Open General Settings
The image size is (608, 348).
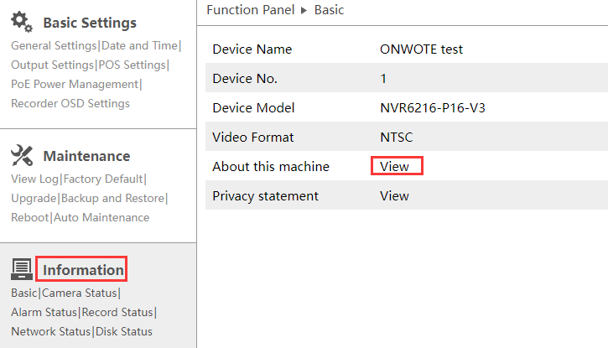tap(54, 45)
